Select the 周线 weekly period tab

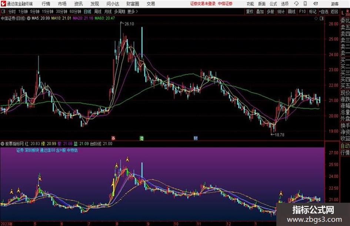pyautogui.click(x=98, y=12)
